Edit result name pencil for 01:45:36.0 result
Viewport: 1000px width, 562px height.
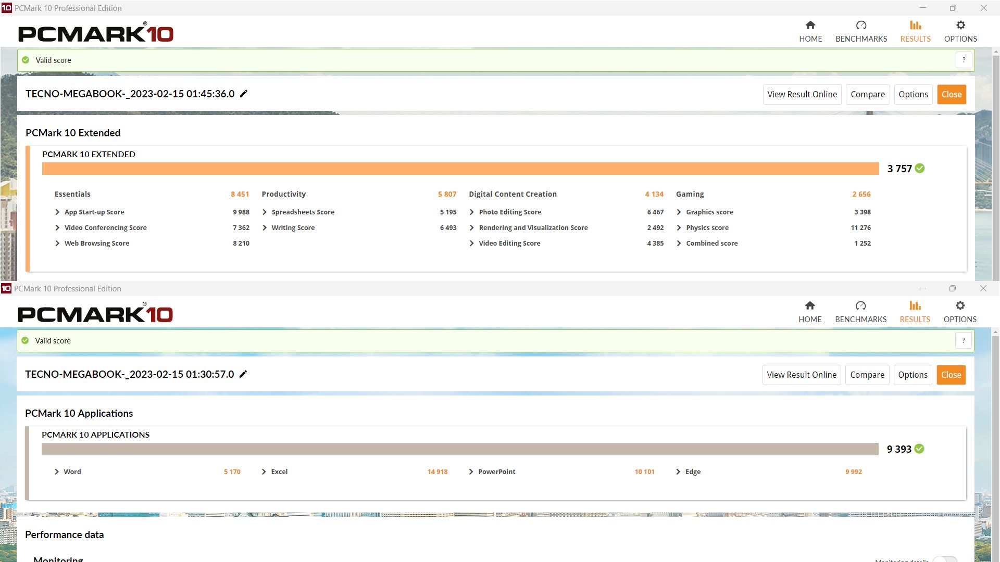[244, 94]
